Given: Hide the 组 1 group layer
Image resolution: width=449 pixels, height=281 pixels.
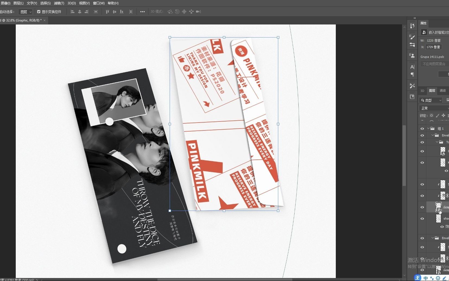Looking at the screenshot, I should 422,129.
